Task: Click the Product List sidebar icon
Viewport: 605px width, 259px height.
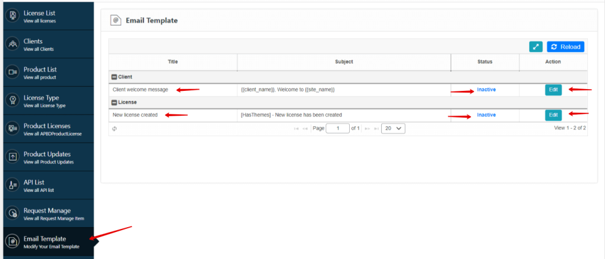Action: coord(13,72)
